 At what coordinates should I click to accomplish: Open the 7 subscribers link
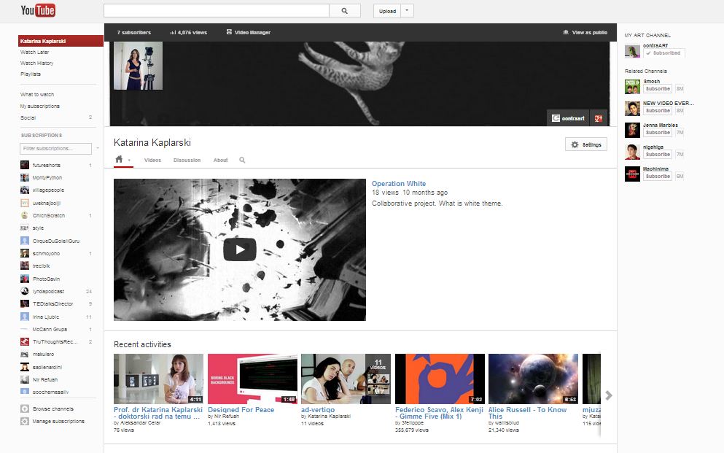click(x=134, y=32)
